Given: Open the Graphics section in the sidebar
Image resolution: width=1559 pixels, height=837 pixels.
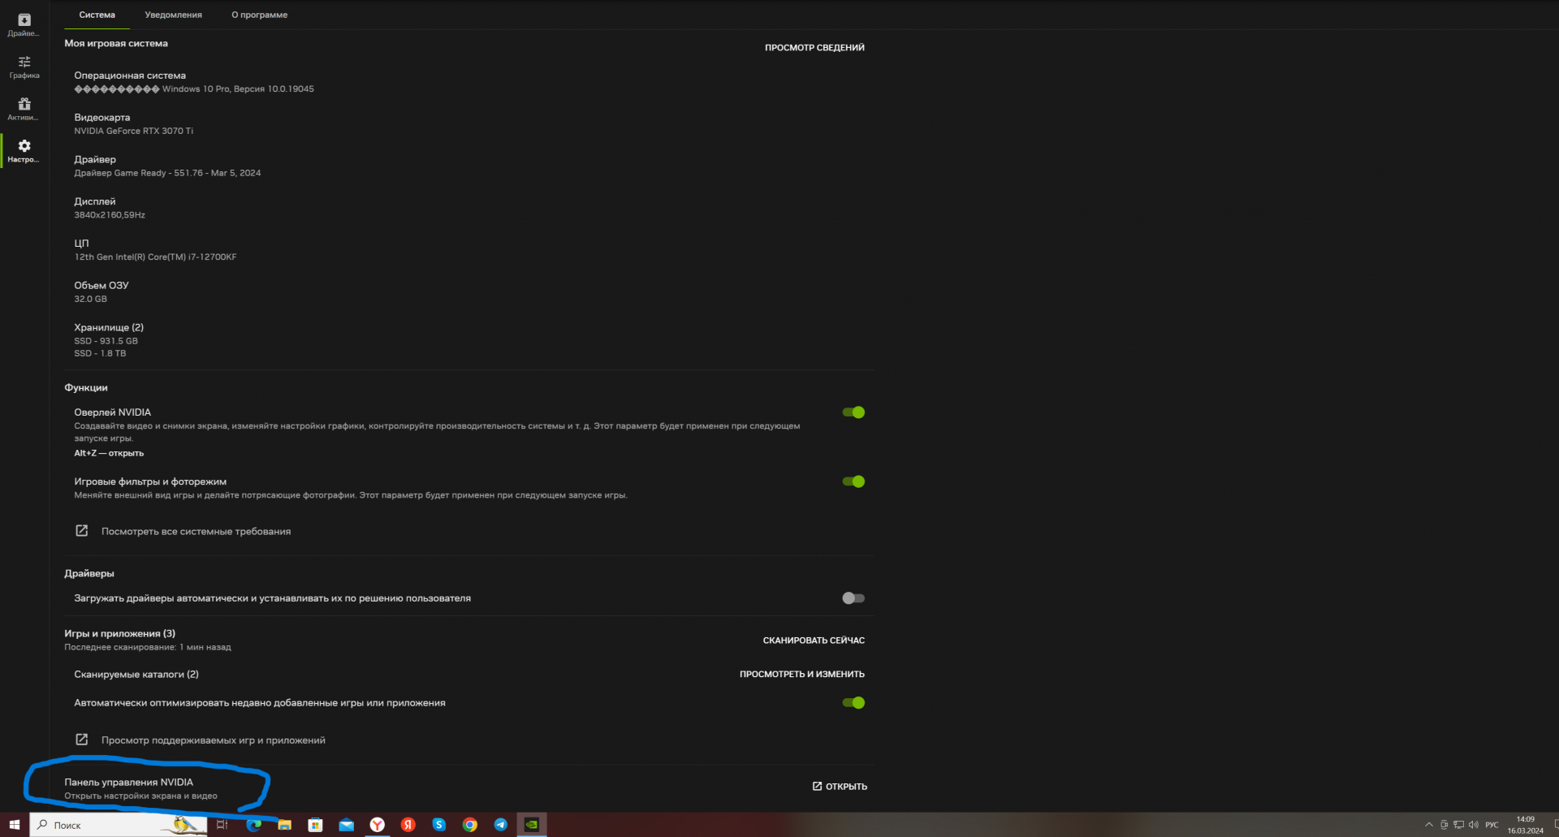Looking at the screenshot, I should (24, 67).
